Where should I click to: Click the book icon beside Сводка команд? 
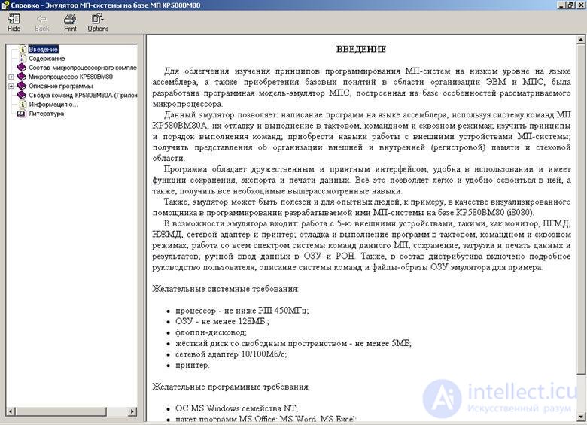tap(23, 96)
